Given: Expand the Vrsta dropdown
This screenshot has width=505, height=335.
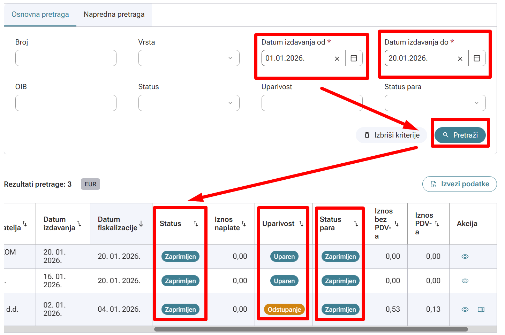Looking at the screenshot, I should coord(189,58).
